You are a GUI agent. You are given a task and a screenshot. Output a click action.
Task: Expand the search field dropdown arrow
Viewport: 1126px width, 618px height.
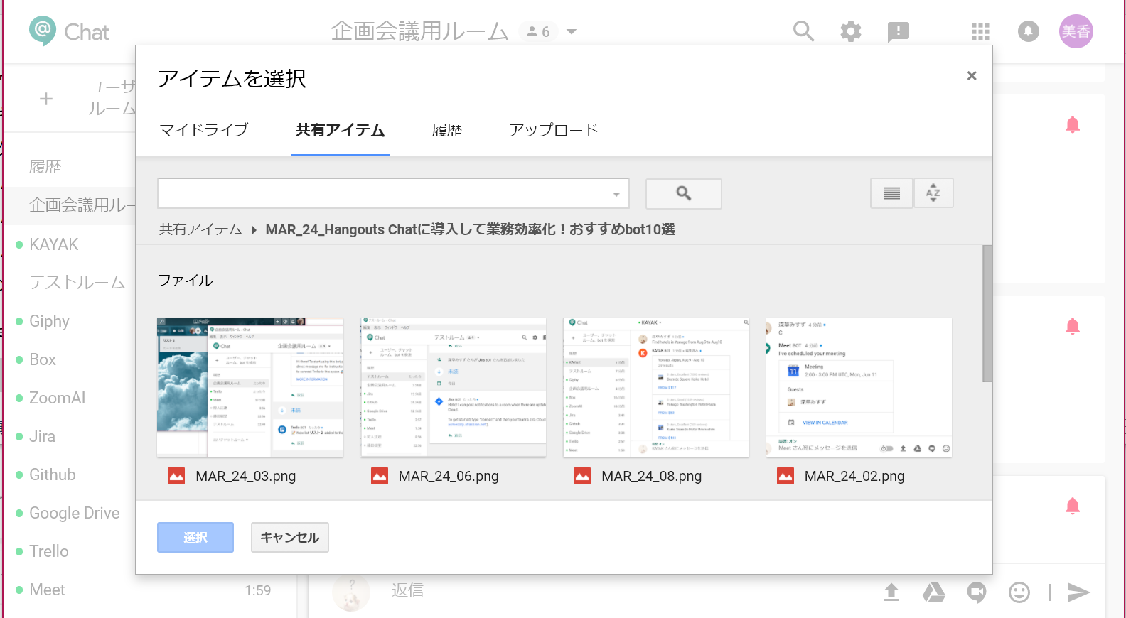point(616,194)
